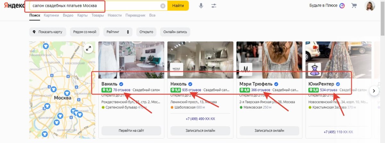Click Записаться онлайн under Мэри Трюфель
This screenshot has height=143, width=385.
(269, 131)
